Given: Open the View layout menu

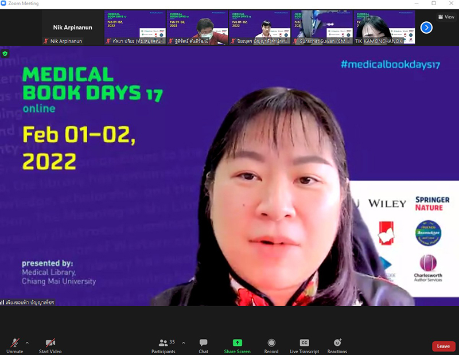Looking at the screenshot, I should (x=446, y=17).
